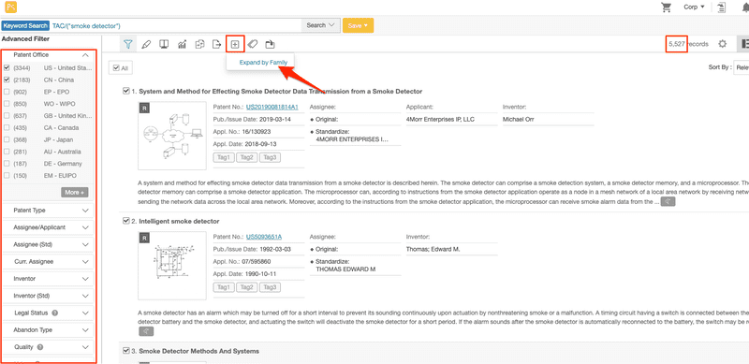
Task: Uncheck result 2 Intelligent smoke detector checkbox
Action: pyautogui.click(x=126, y=221)
